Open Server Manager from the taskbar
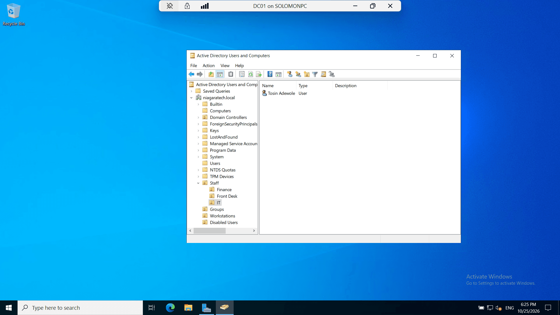560x315 pixels. point(206,308)
